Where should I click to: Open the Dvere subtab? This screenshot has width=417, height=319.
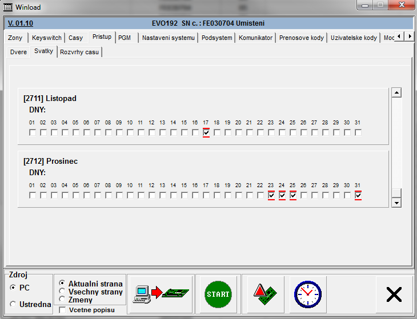coord(19,52)
